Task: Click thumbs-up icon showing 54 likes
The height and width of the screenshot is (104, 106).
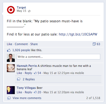Action: click(35, 73)
